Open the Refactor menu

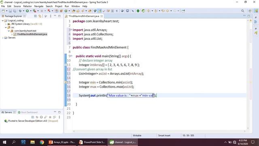(28, 6)
